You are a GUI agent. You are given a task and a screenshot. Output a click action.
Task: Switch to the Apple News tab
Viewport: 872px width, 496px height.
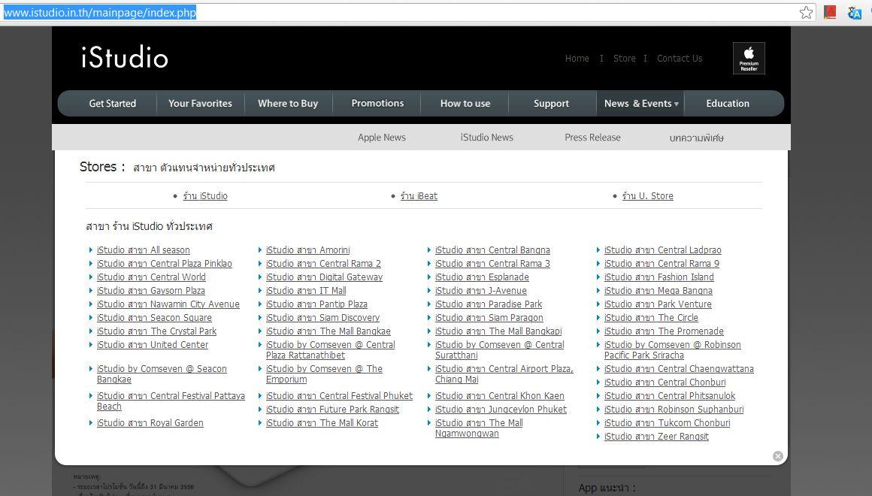381,138
